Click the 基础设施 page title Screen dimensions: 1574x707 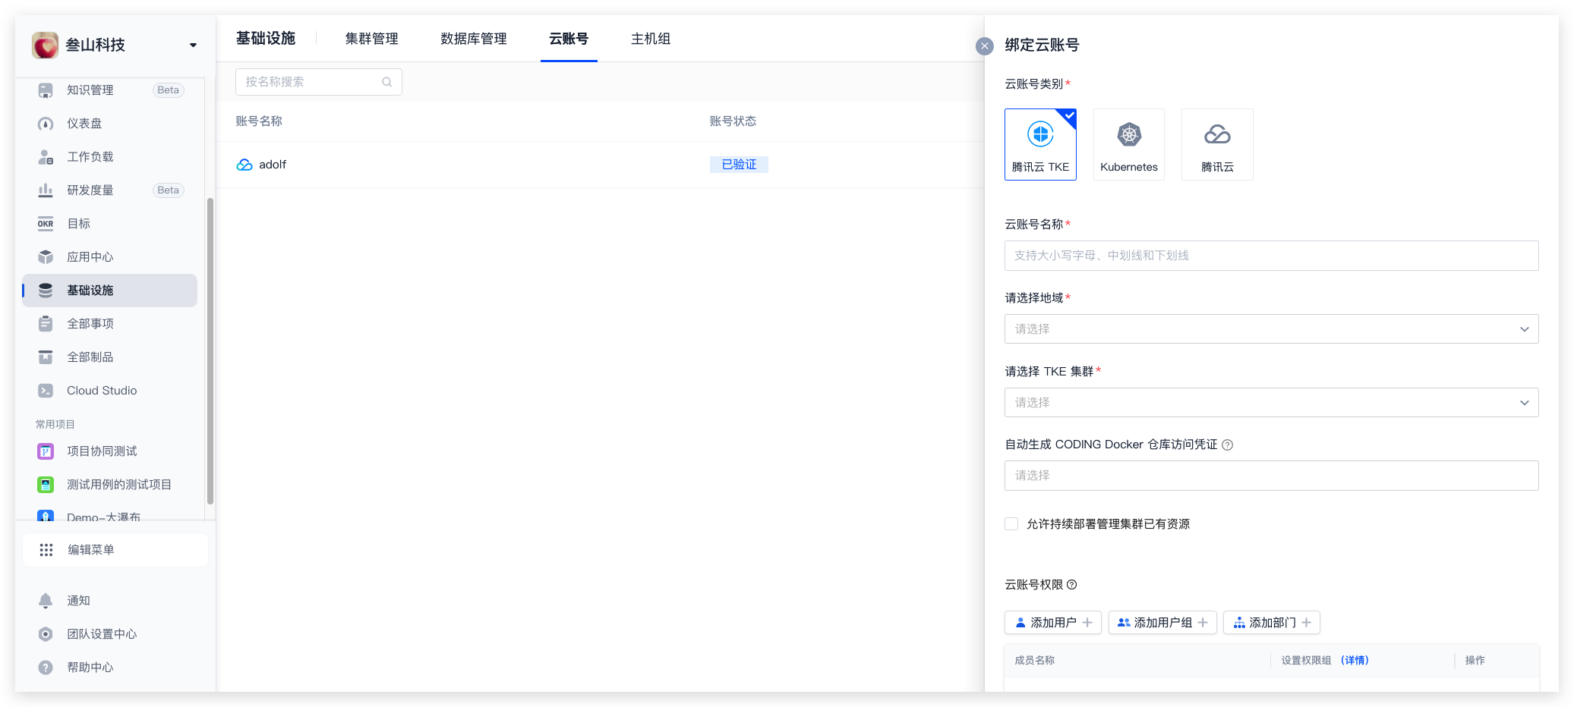coord(266,39)
